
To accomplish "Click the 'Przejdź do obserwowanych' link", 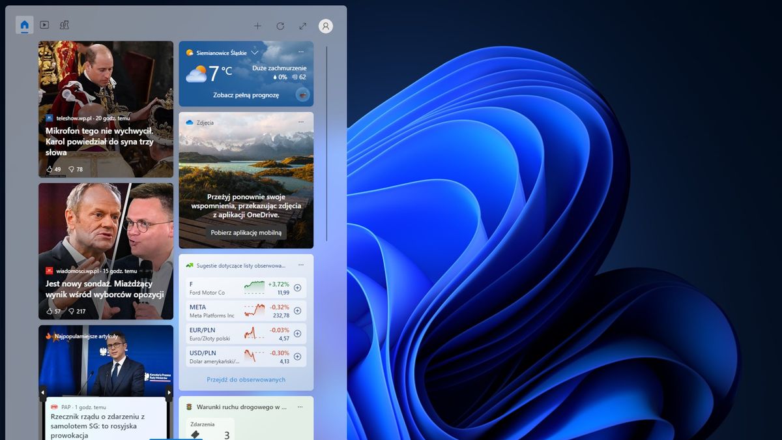I will 246,379.
